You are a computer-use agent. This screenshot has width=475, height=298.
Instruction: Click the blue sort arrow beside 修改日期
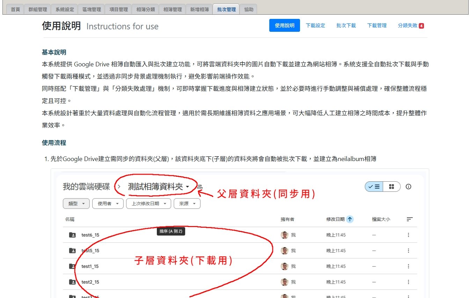(350, 219)
